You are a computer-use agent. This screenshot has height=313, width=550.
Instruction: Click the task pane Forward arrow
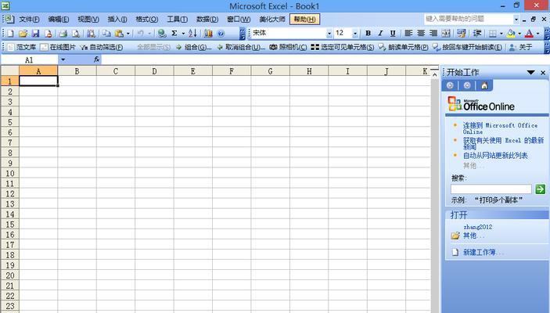tap(467, 85)
